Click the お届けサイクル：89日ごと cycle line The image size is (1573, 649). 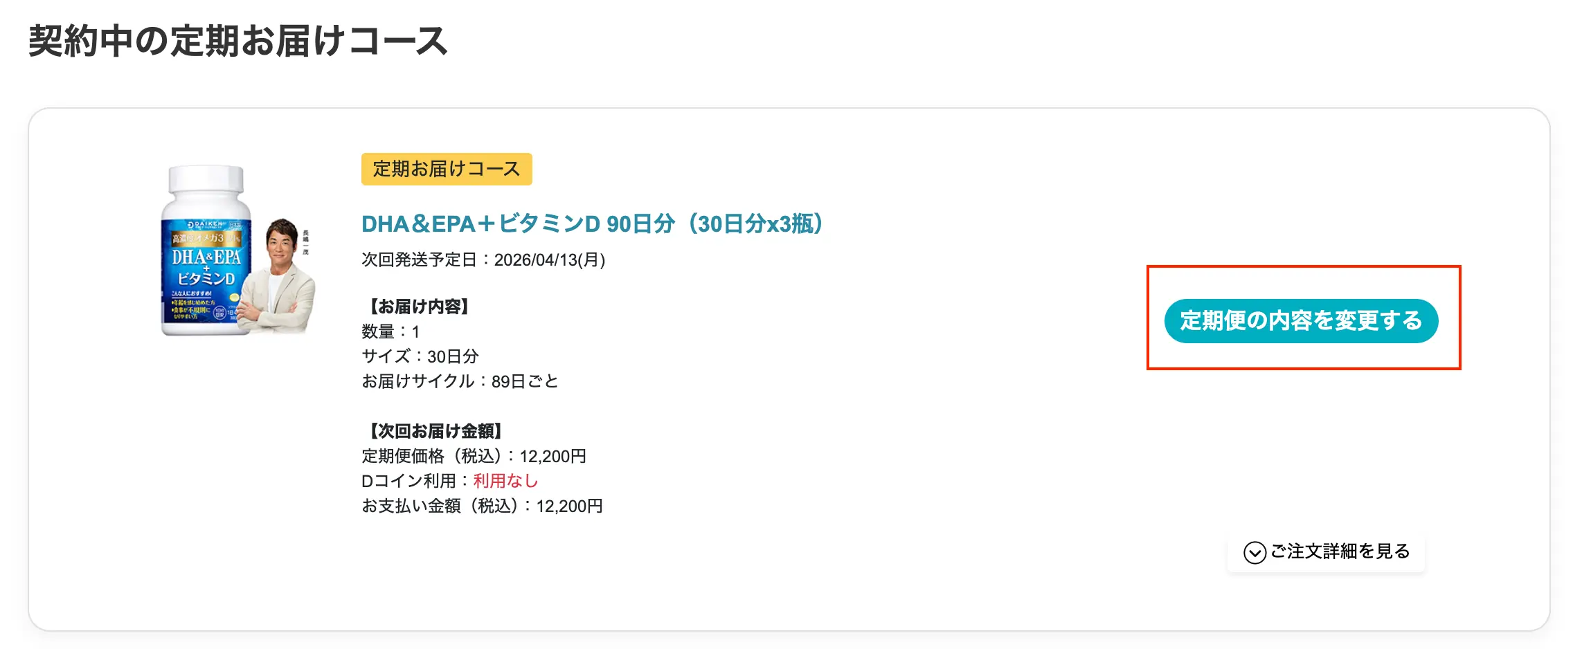click(460, 381)
